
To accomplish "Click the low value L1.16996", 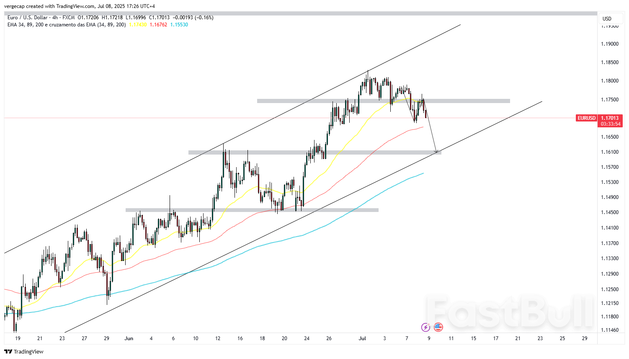I will coord(136,18).
